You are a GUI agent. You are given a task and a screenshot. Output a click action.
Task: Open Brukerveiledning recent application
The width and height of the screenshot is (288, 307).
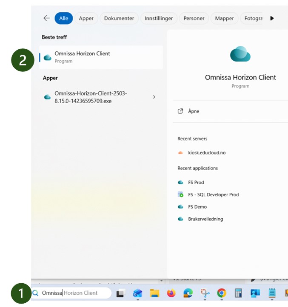tap(205, 219)
